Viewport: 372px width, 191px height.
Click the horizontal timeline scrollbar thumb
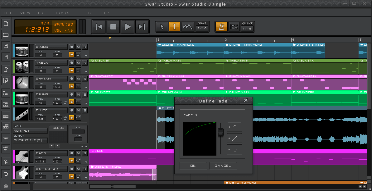tap(113, 187)
